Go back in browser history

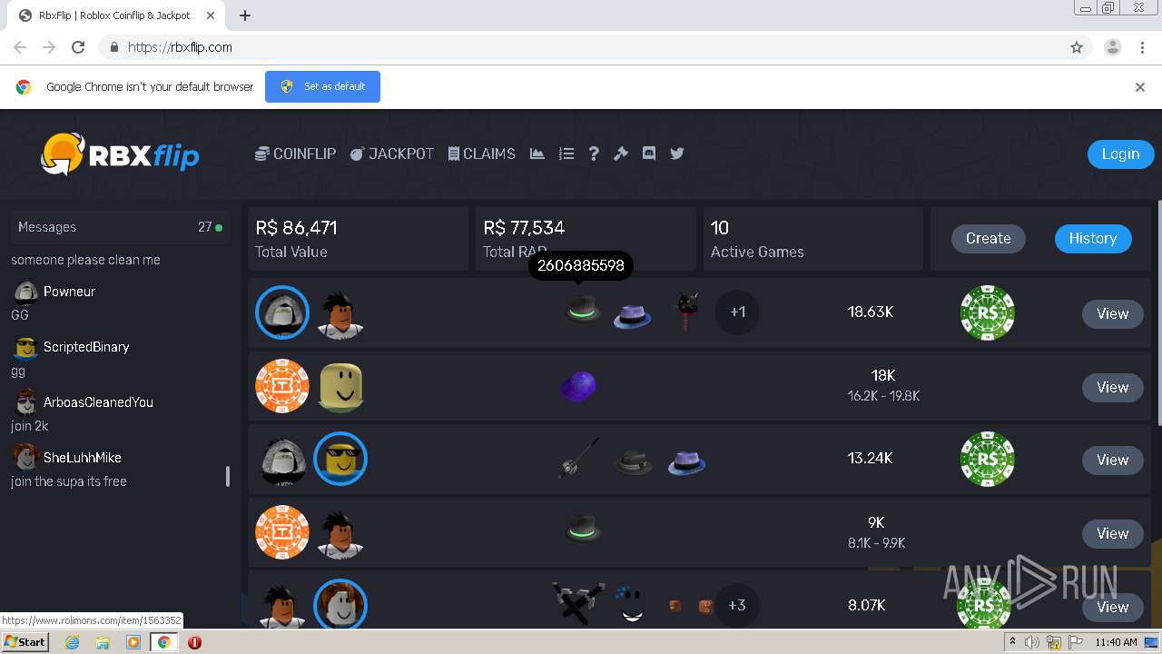point(20,47)
